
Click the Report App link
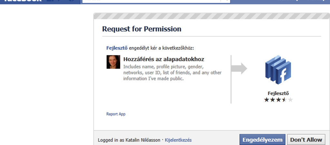[x=116, y=114]
